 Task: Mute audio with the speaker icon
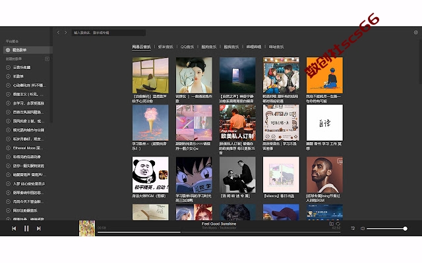point(363,228)
